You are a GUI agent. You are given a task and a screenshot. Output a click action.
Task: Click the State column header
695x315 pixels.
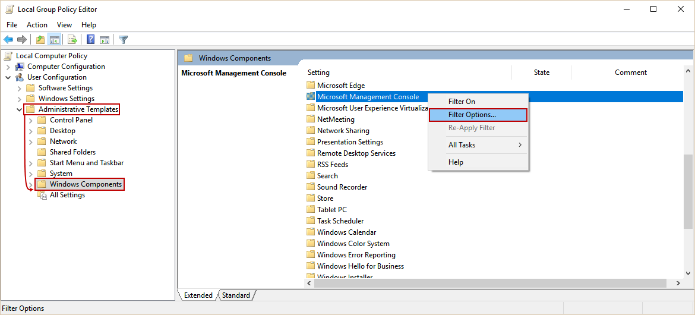(541, 73)
